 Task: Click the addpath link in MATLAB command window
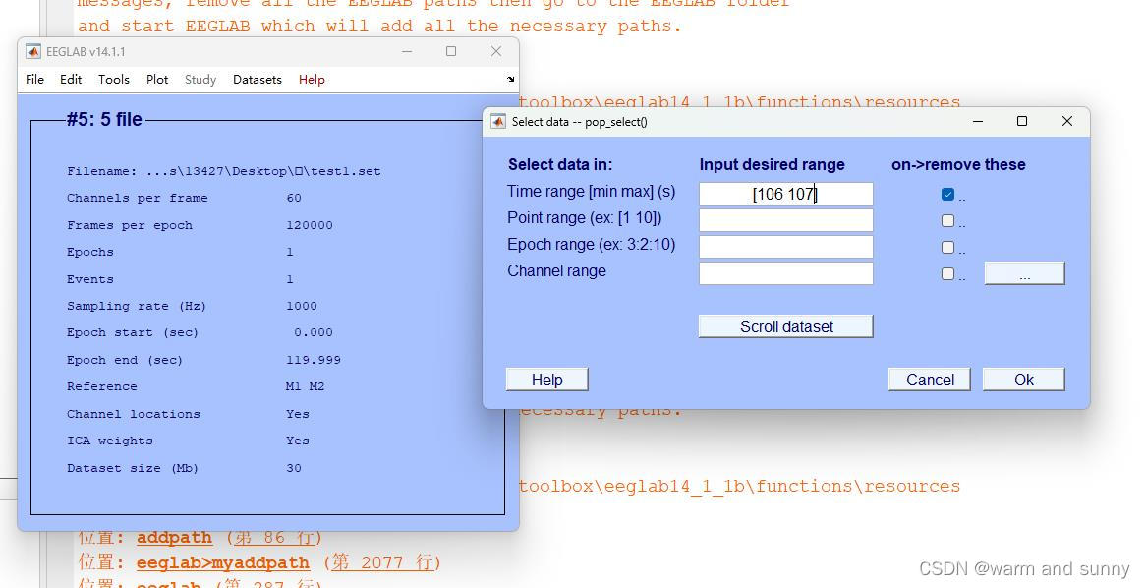click(x=175, y=538)
